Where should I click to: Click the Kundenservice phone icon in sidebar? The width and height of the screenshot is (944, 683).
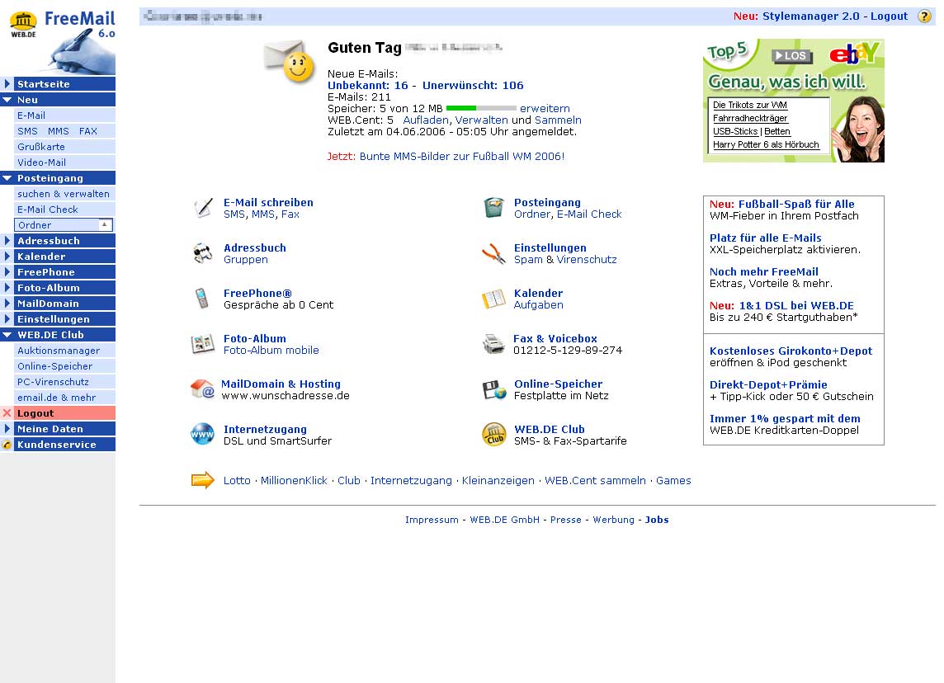pyautogui.click(x=7, y=445)
